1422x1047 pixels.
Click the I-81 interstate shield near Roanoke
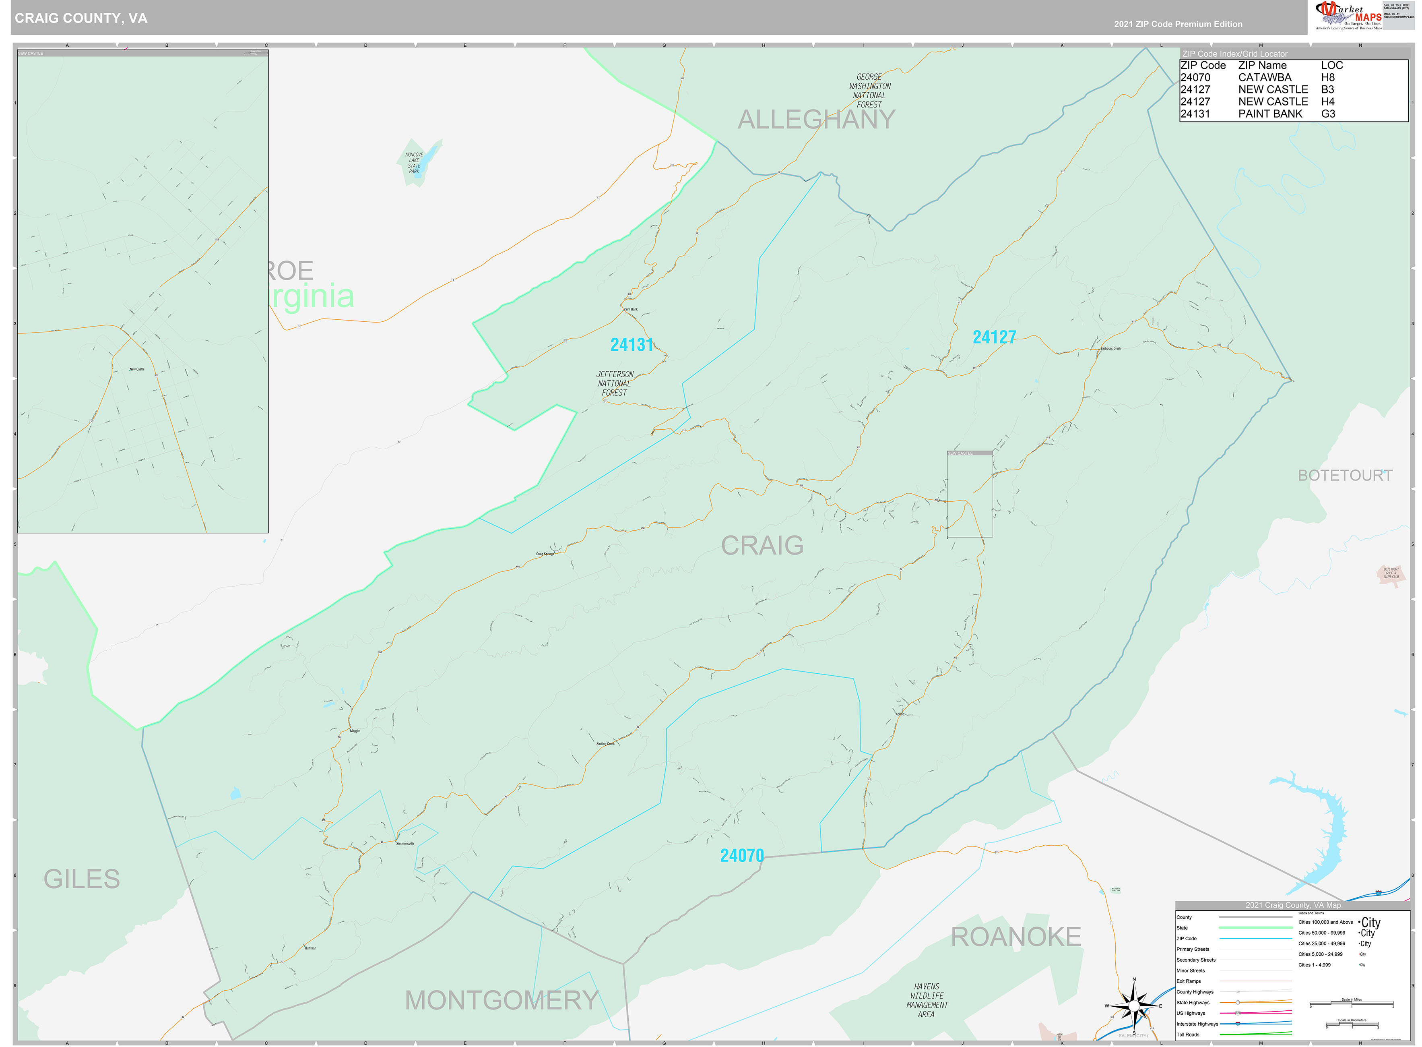coord(1378,893)
